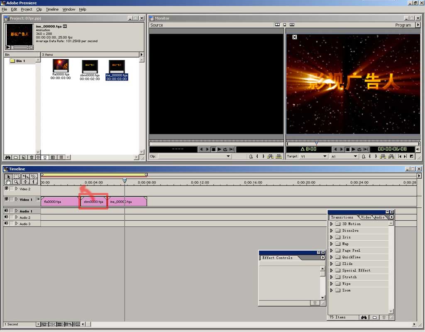
Task: Select the Hand tool in Timeline
Action: click(8, 182)
